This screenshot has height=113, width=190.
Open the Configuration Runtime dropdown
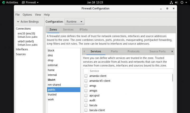pos(74,22)
